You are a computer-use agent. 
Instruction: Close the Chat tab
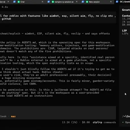click(x=42, y=2)
